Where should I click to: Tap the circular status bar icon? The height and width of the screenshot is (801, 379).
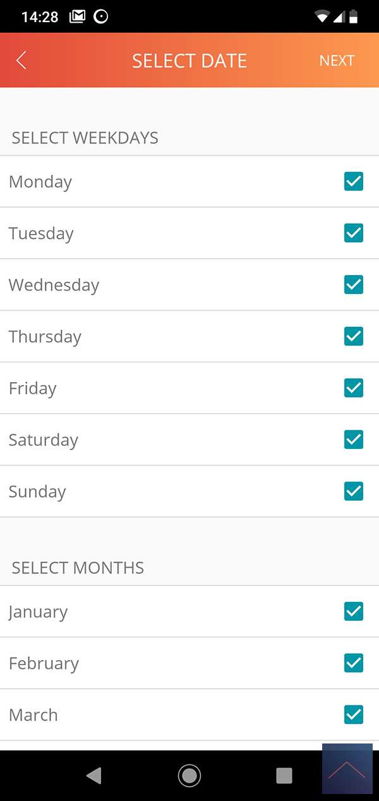coord(100,17)
